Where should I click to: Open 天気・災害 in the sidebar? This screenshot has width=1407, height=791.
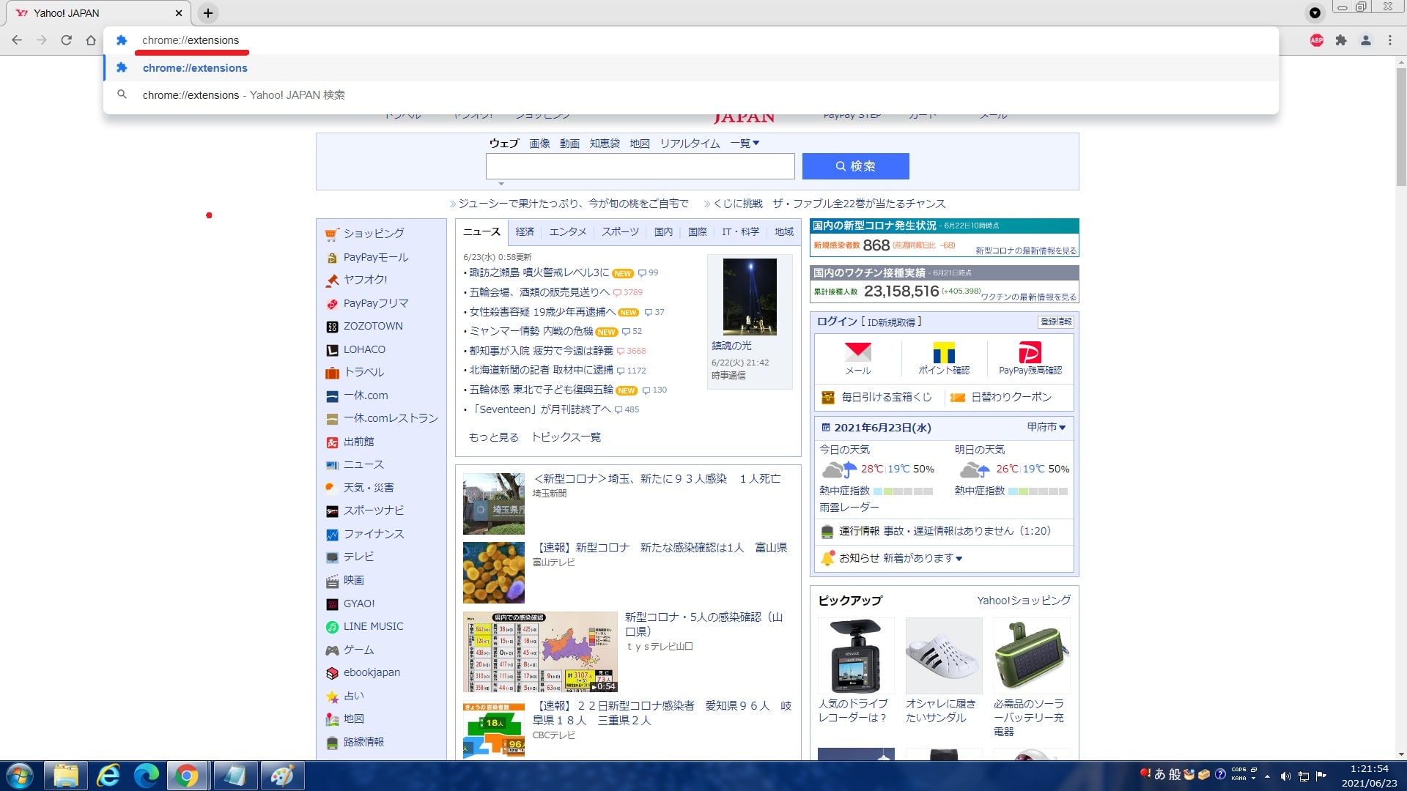(x=369, y=488)
